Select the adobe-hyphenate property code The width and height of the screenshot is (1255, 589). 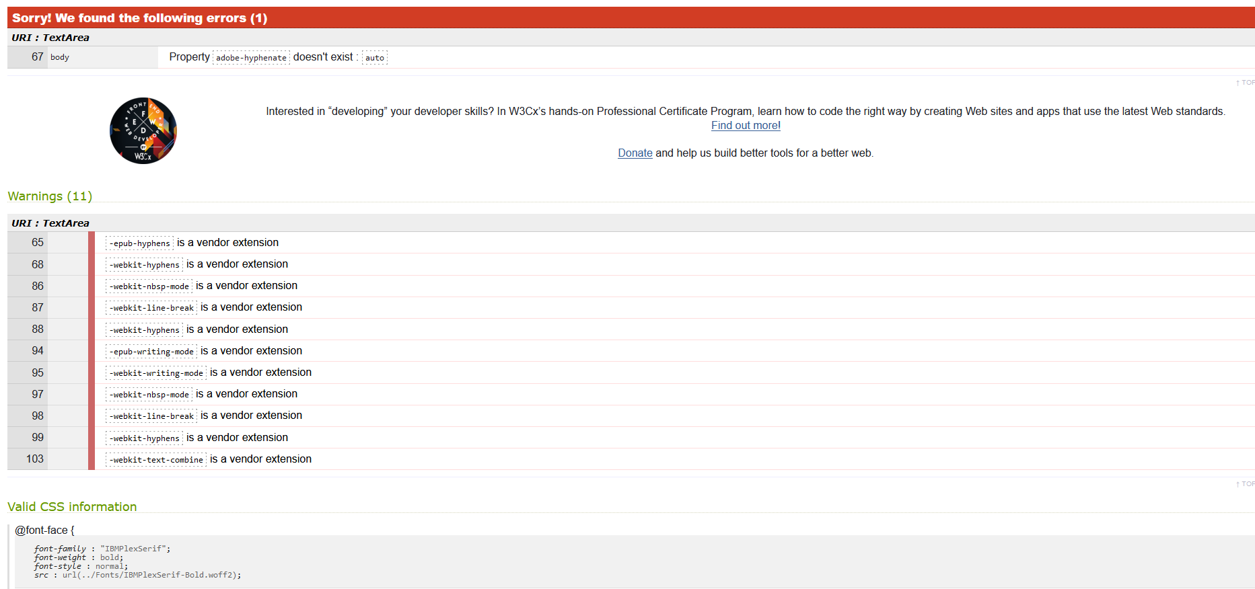[251, 58]
